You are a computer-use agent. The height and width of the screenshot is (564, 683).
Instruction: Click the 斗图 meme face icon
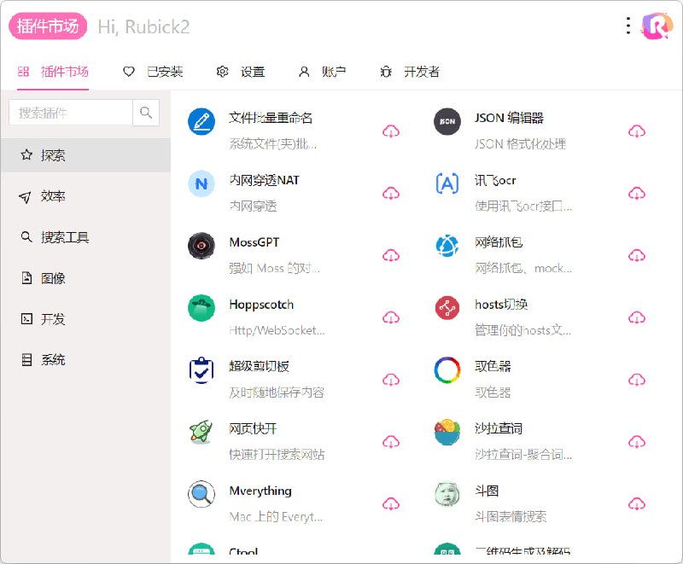[x=446, y=495]
